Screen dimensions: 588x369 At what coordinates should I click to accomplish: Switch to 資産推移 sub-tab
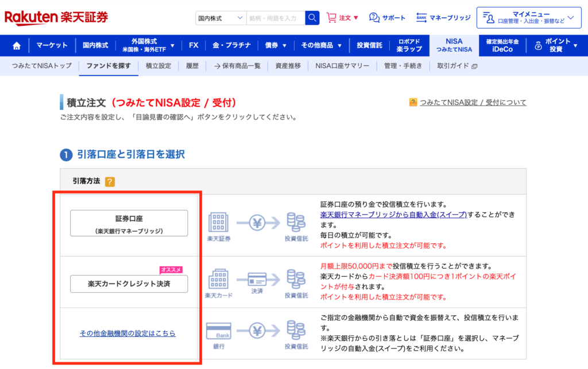[288, 66]
